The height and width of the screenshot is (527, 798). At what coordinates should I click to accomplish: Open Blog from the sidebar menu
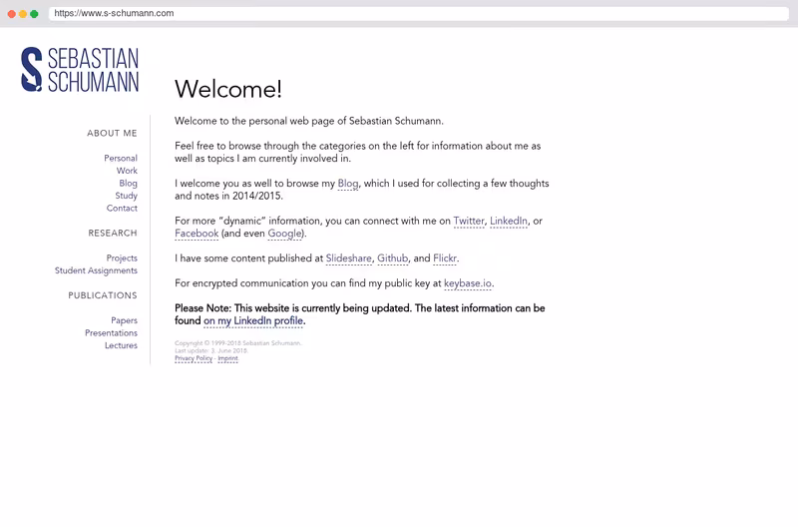pos(128,183)
